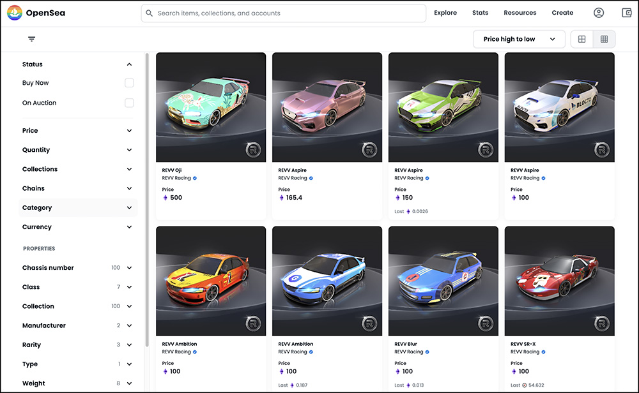The width and height of the screenshot is (639, 393).
Task: Check the Buy Now checkbox
Action: pyautogui.click(x=129, y=83)
